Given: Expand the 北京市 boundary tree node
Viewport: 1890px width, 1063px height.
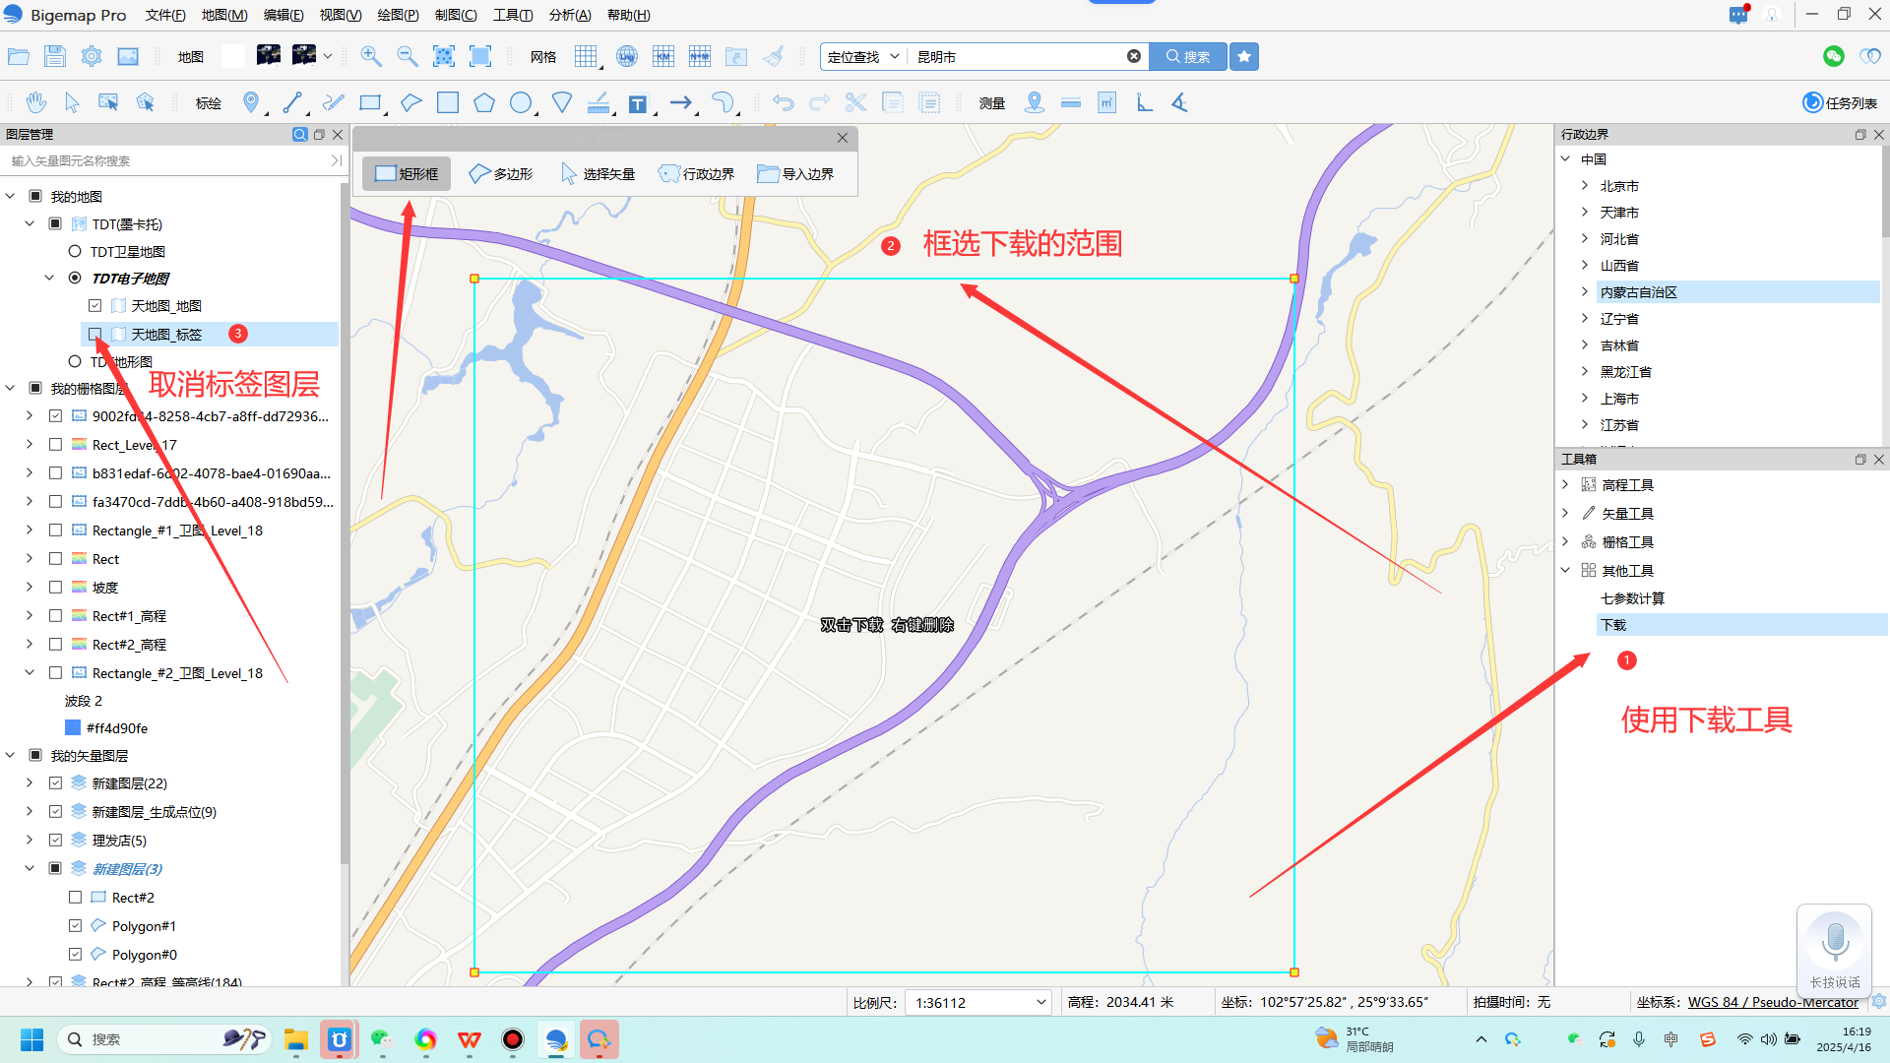Looking at the screenshot, I should click(x=1585, y=186).
